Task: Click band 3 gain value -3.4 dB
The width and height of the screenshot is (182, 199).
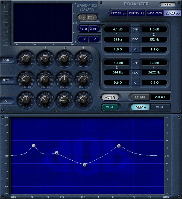Action: [116, 63]
